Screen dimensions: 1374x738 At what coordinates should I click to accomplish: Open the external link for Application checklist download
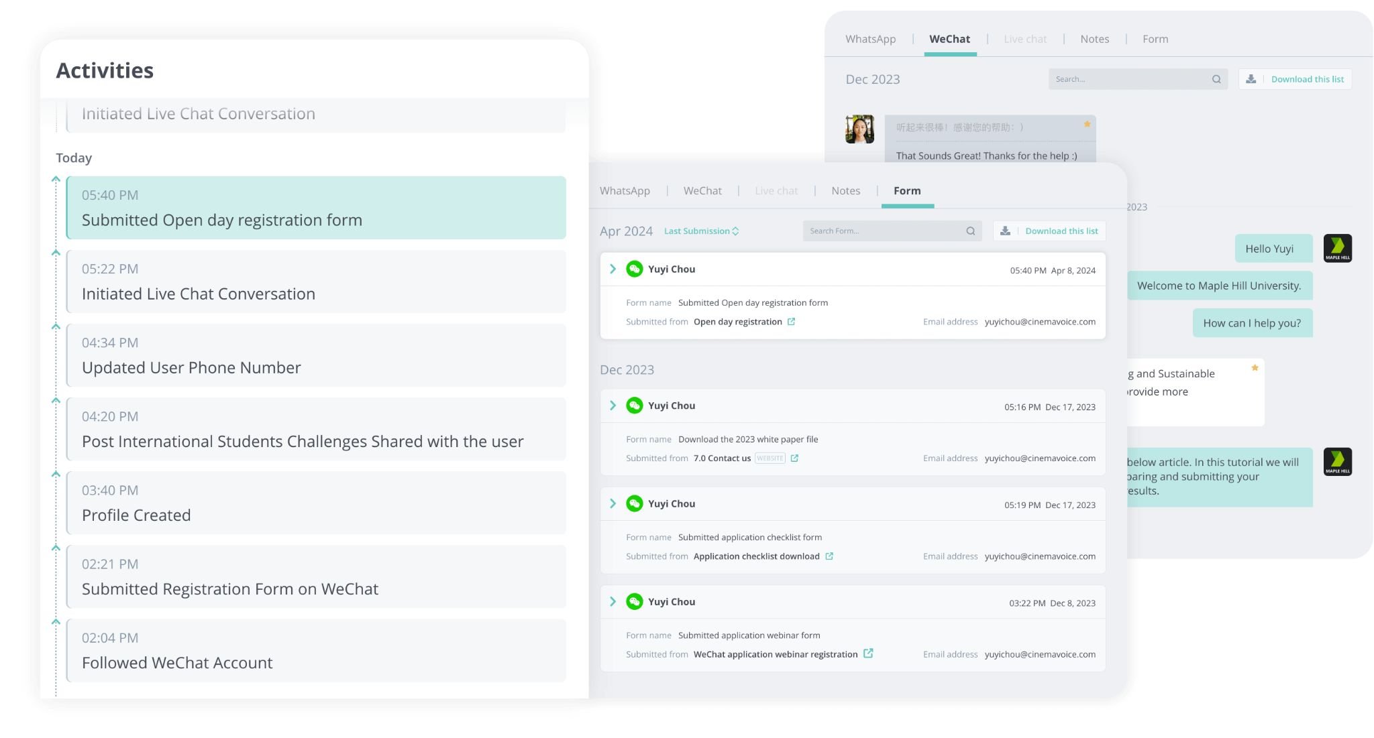830,556
